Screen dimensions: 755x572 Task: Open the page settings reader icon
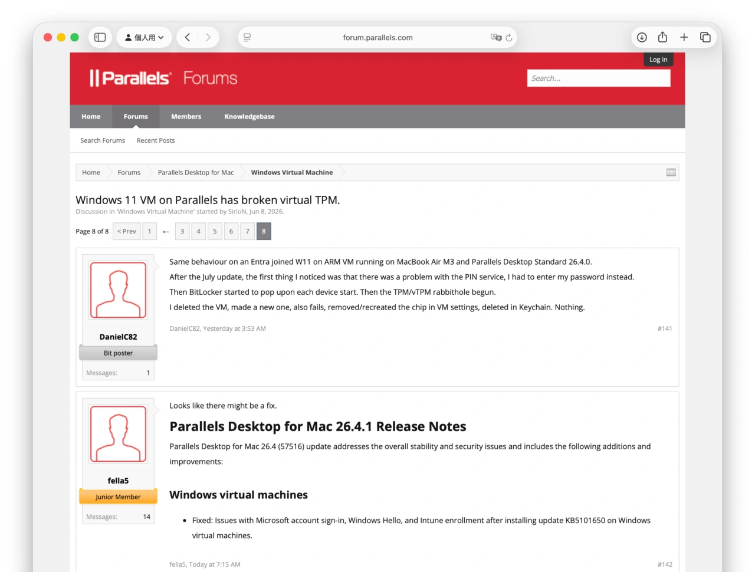[x=247, y=37]
